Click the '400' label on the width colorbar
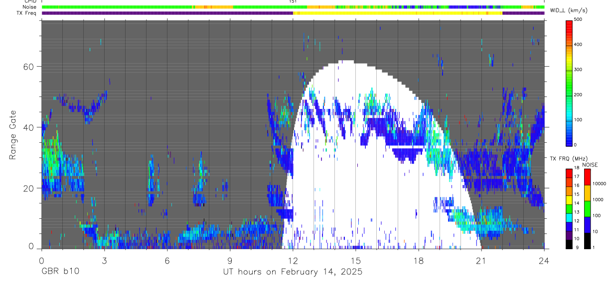This screenshot has height=282, width=612. tap(578, 45)
